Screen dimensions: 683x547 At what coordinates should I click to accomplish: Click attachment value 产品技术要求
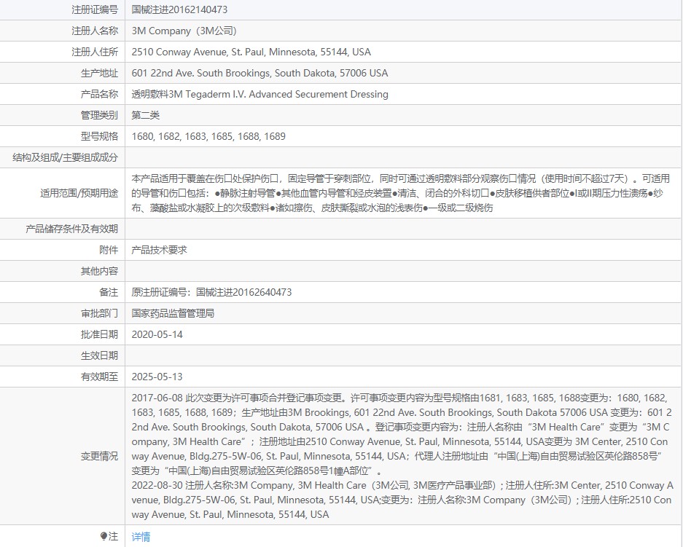click(x=159, y=250)
